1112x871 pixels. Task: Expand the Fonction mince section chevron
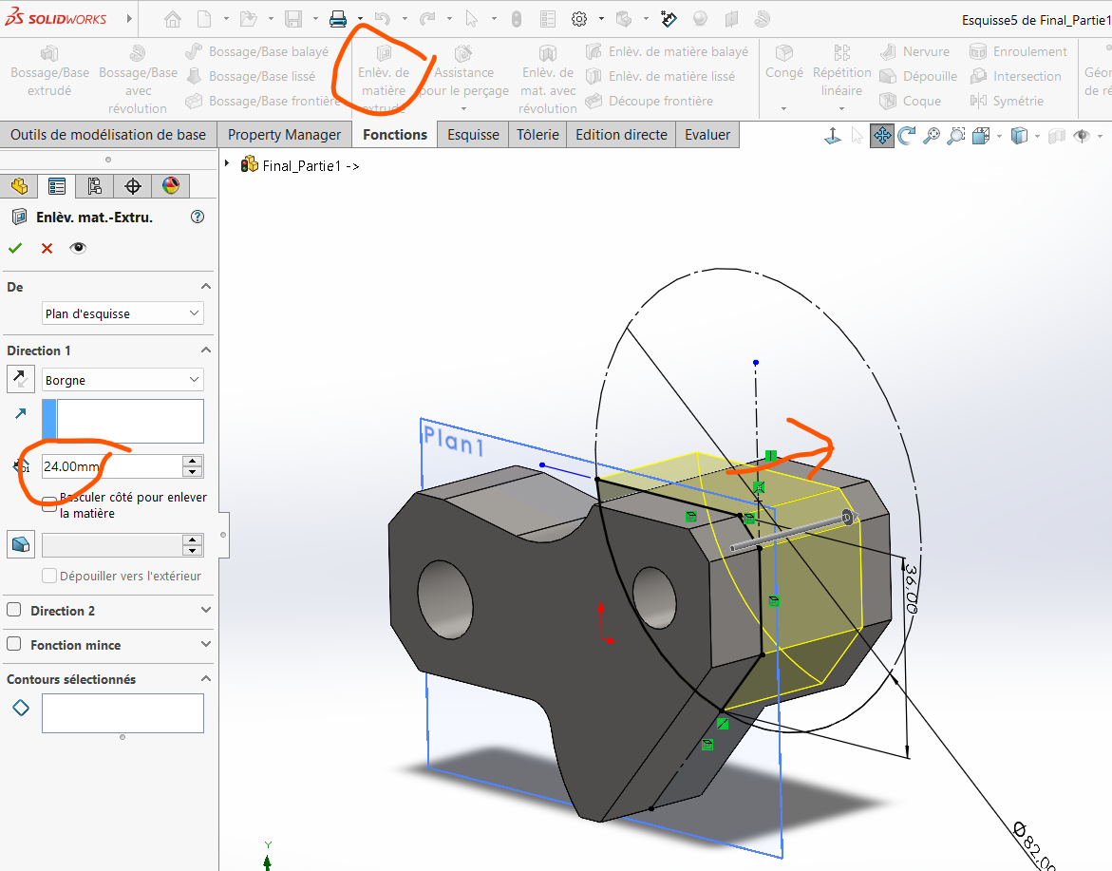(x=206, y=644)
